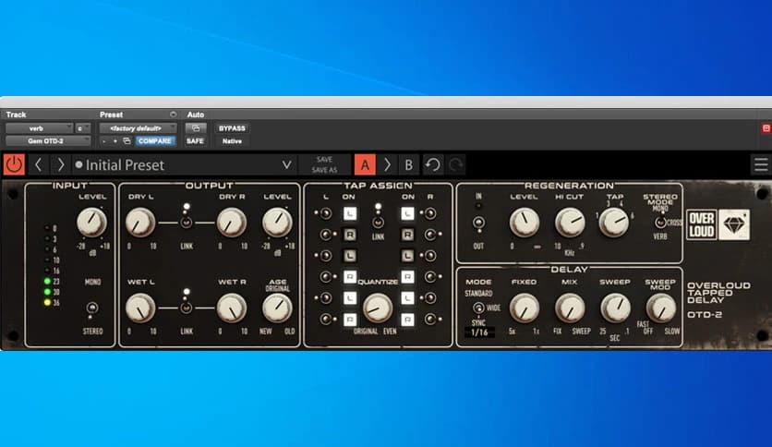Click the copy A to B arrow
Image resolution: width=772 pixels, height=447 pixels.
[387, 164]
